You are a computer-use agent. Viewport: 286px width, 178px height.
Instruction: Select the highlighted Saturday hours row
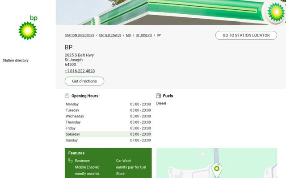coord(108,134)
